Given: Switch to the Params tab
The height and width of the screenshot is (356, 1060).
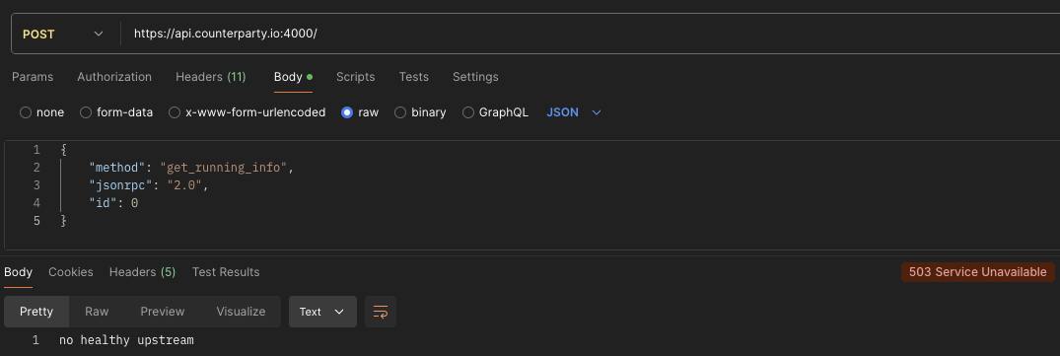Looking at the screenshot, I should pyautogui.click(x=33, y=77).
